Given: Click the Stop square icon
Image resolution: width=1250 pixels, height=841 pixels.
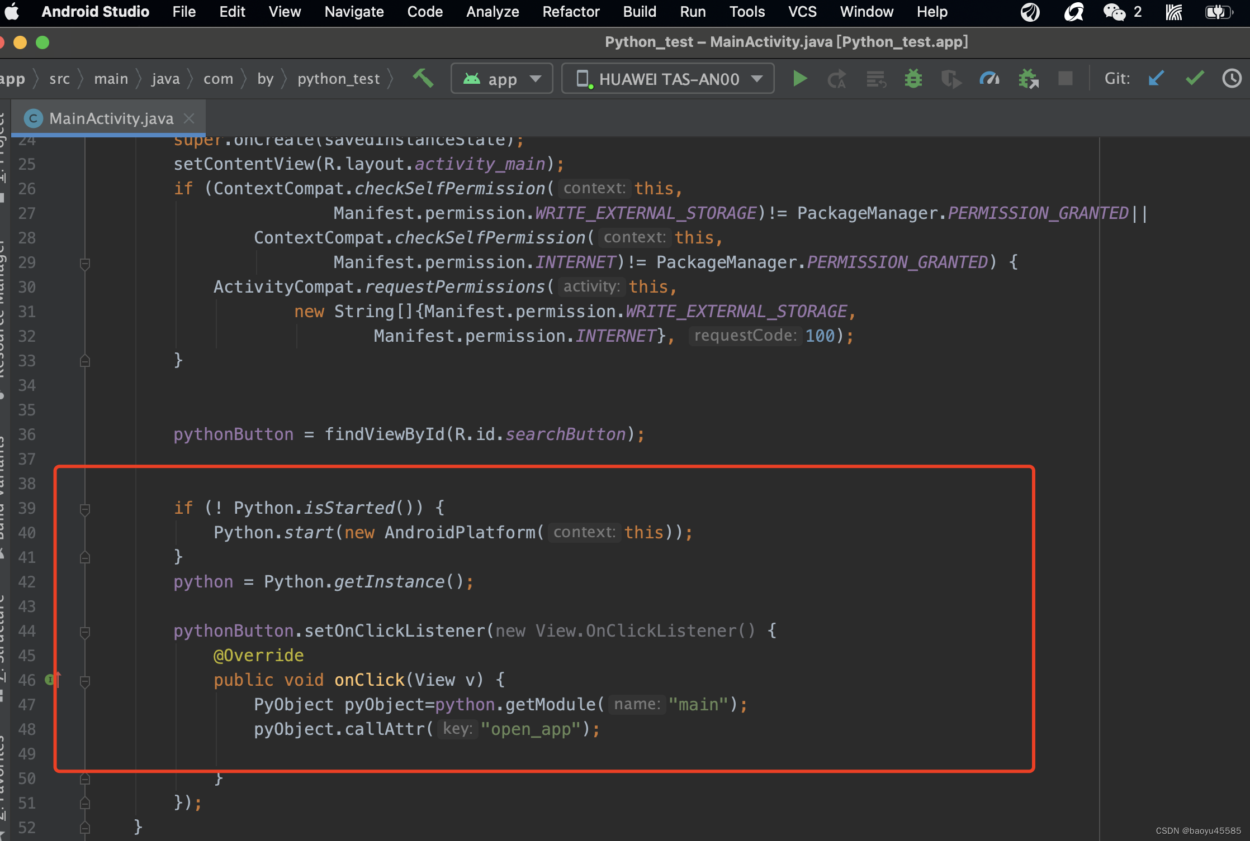Looking at the screenshot, I should coord(1066,78).
